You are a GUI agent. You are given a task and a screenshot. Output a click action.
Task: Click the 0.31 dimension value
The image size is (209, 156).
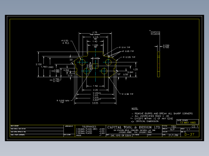click(70, 75)
